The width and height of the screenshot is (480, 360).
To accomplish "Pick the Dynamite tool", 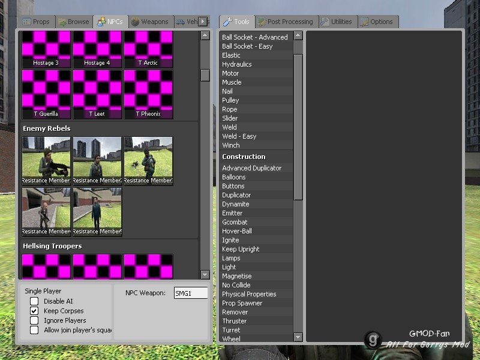I will pos(256,204).
